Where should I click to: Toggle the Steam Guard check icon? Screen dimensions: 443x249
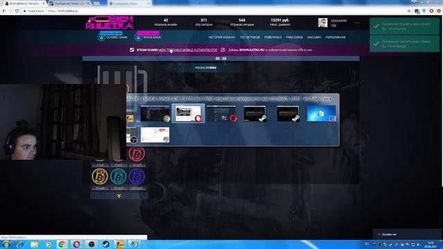pyautogui.click(x=132, y=50)
